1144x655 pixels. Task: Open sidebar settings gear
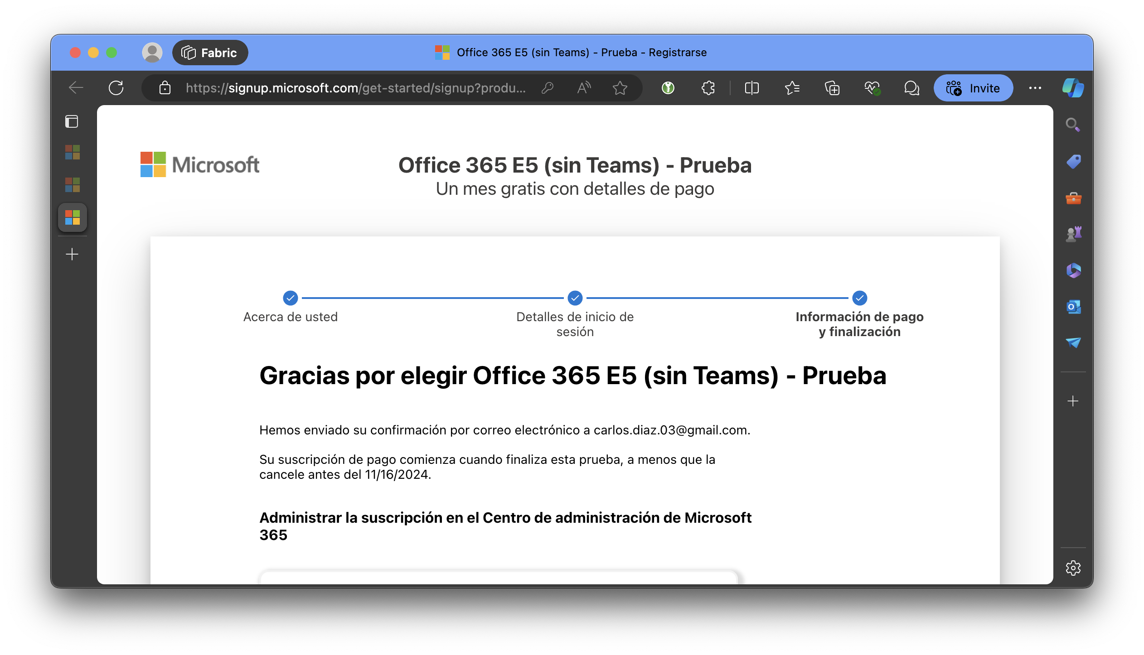[x=1073, y=568]
